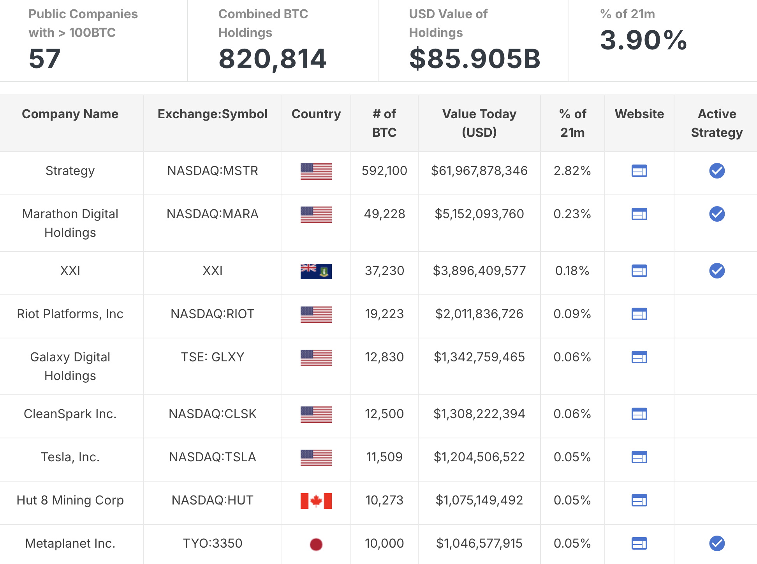757x564 pixels.
Task: Click the Canadian flag for Hut 8
Action: [x=316, y=501]
